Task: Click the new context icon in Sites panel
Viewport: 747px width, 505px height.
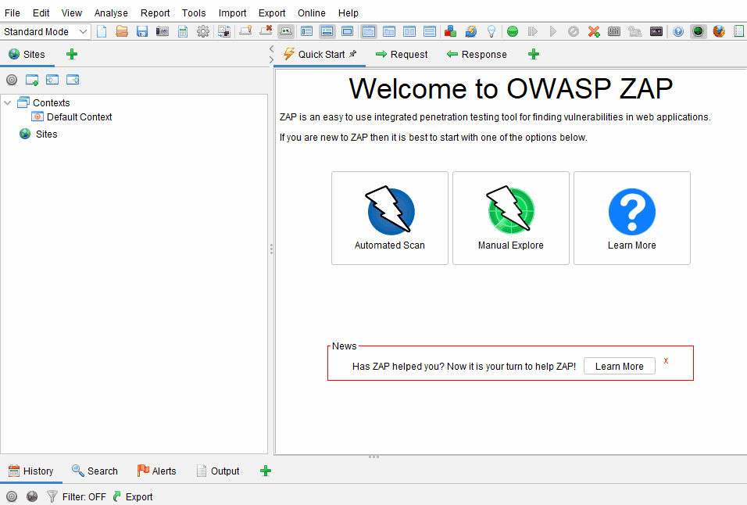Action: (x=32, y=80)
